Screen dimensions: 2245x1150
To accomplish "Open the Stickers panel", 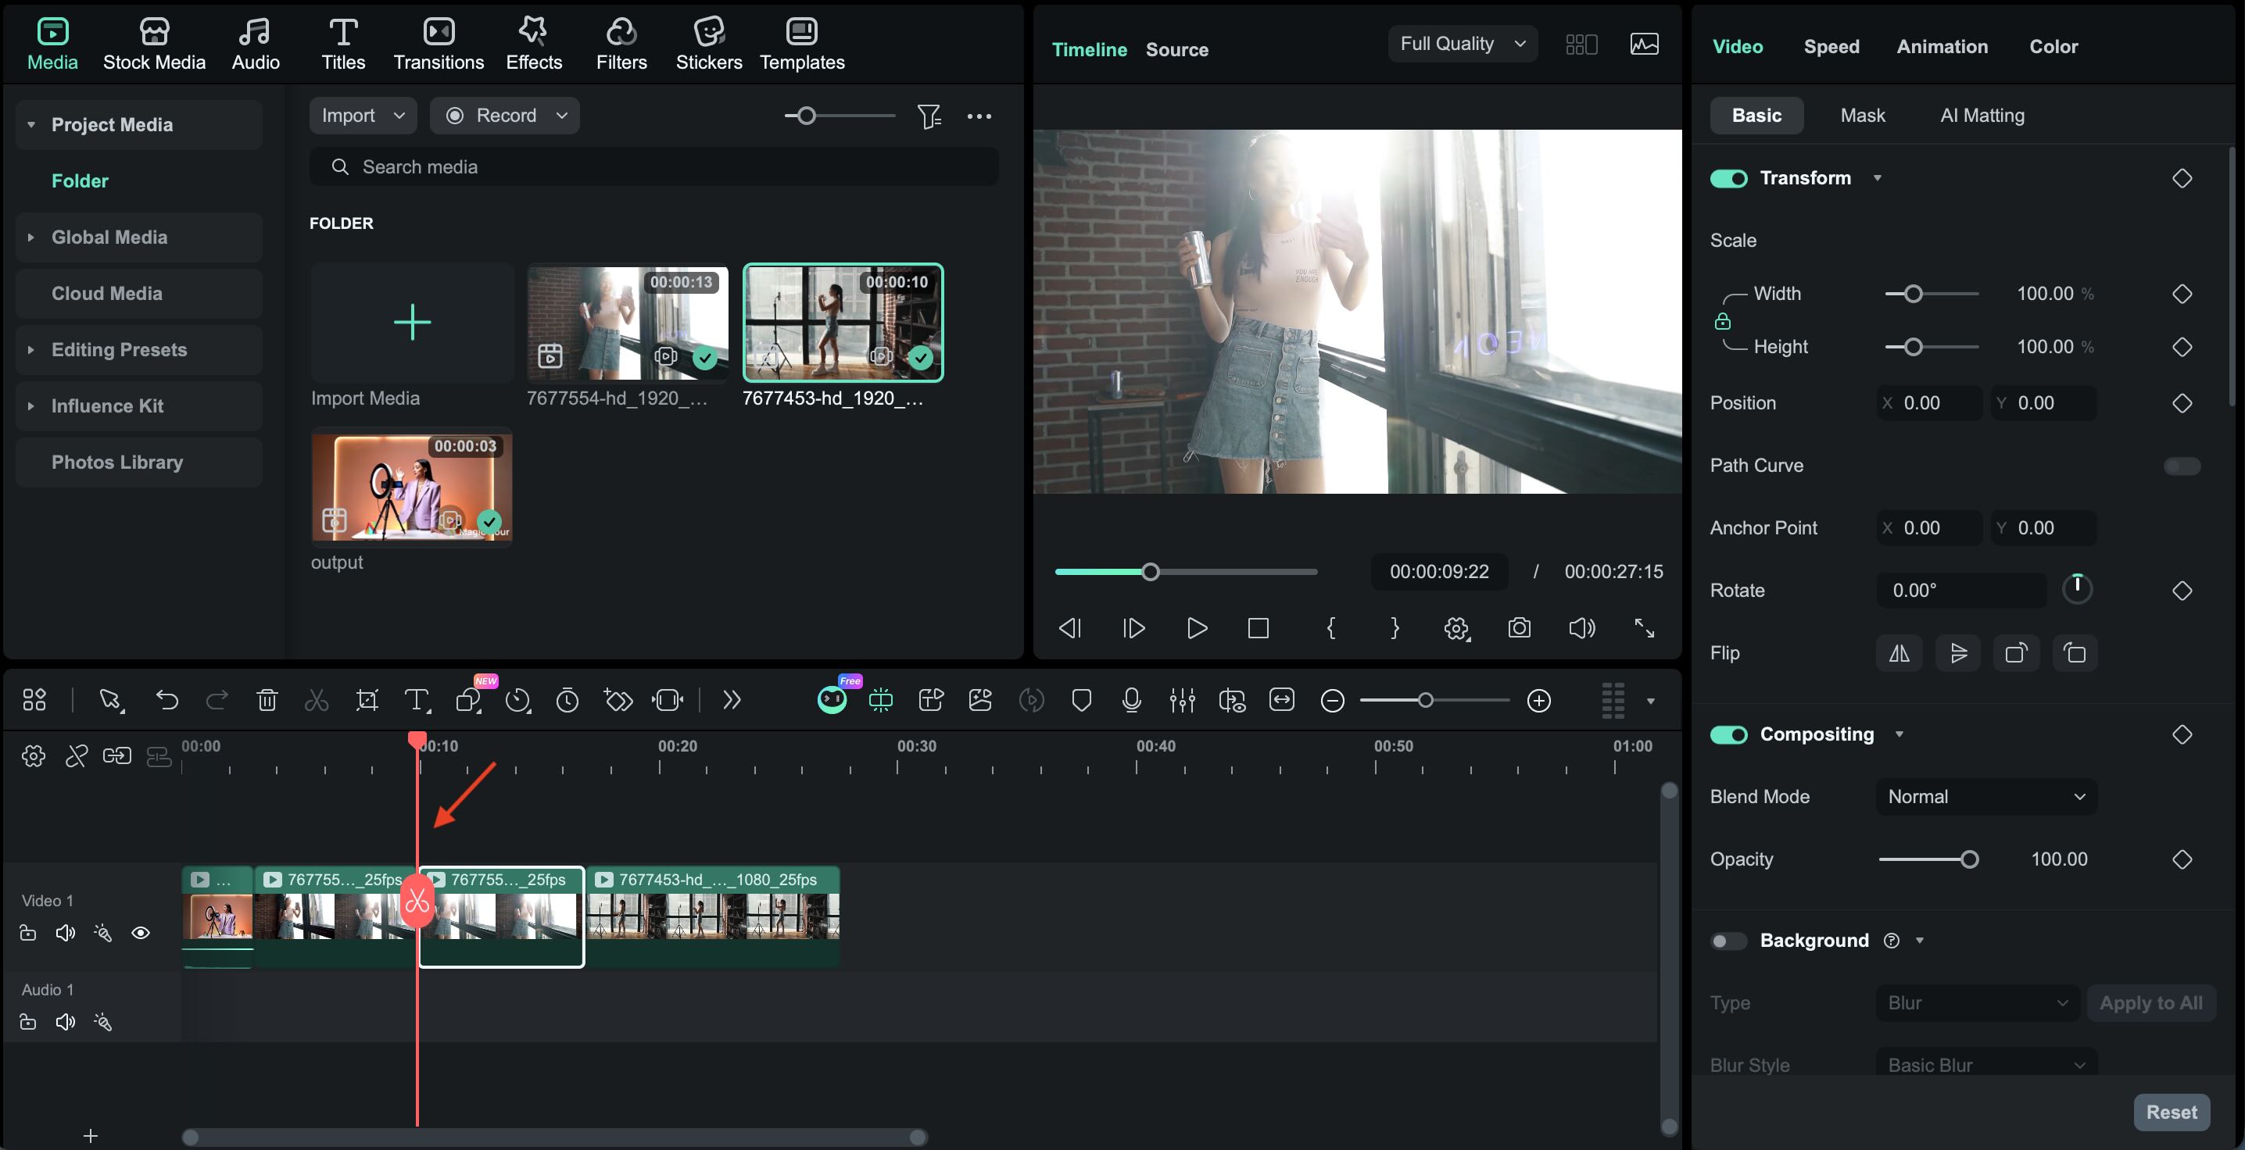I will coord(708,45).
